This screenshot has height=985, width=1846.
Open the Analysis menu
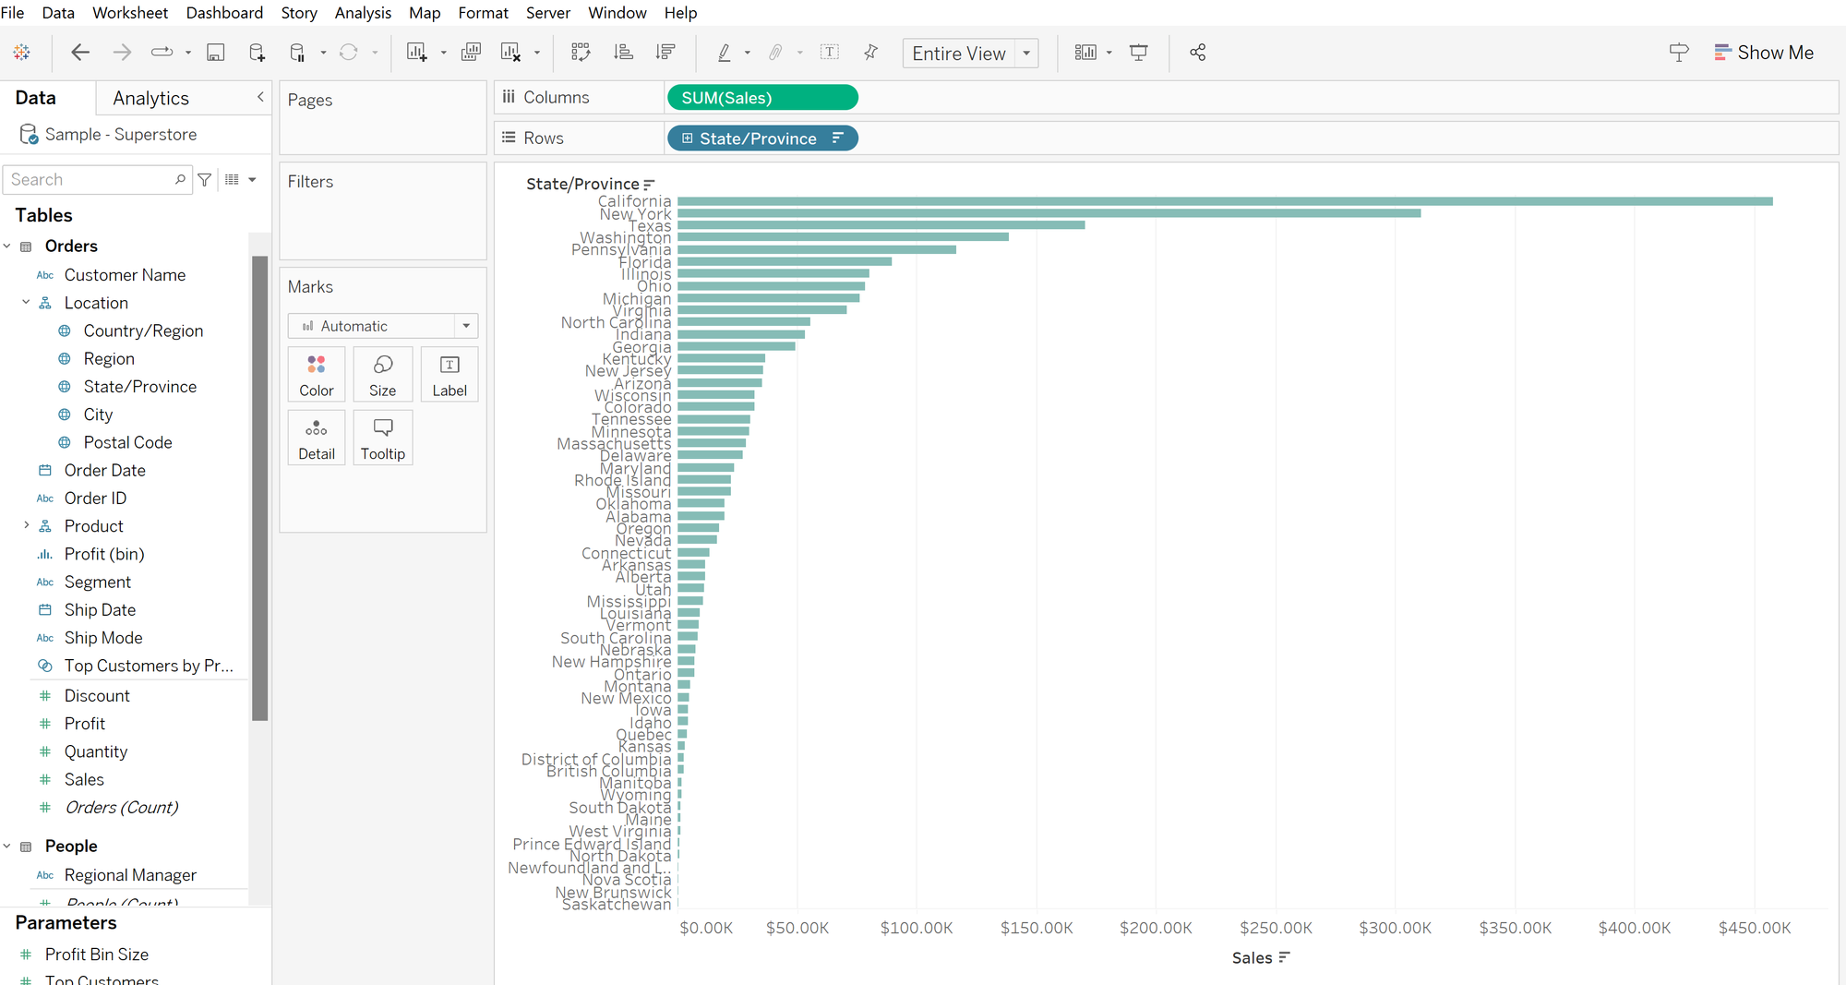click(x=363, y=13)
